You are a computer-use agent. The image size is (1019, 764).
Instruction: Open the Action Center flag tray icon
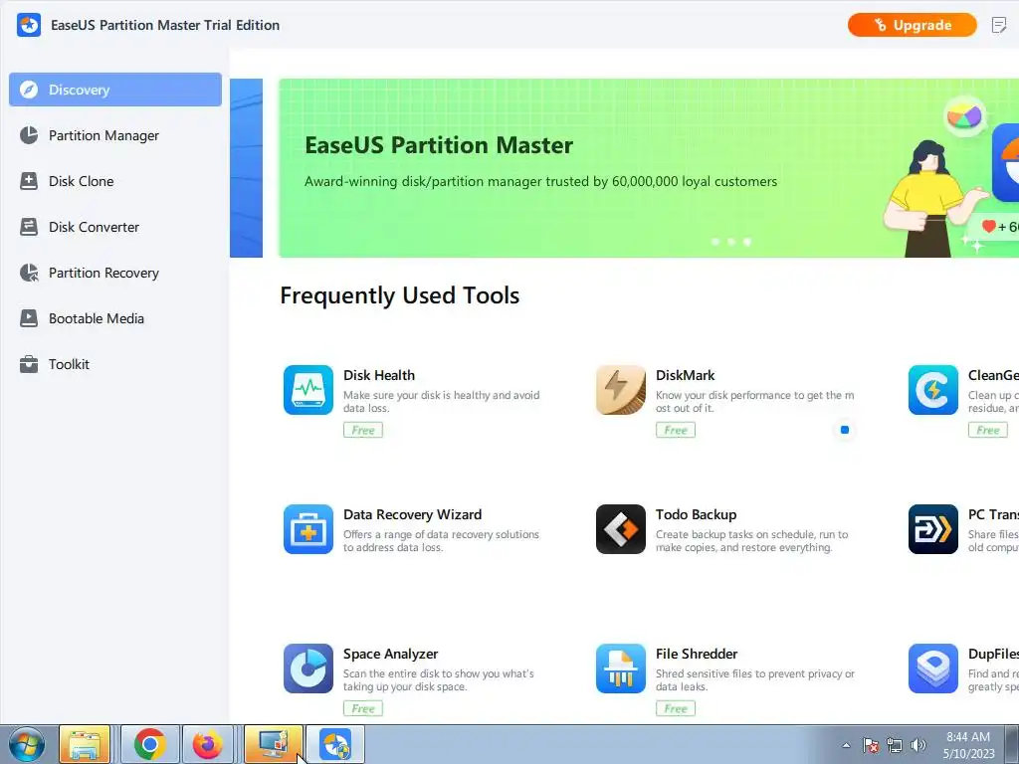tap(871, 745)
